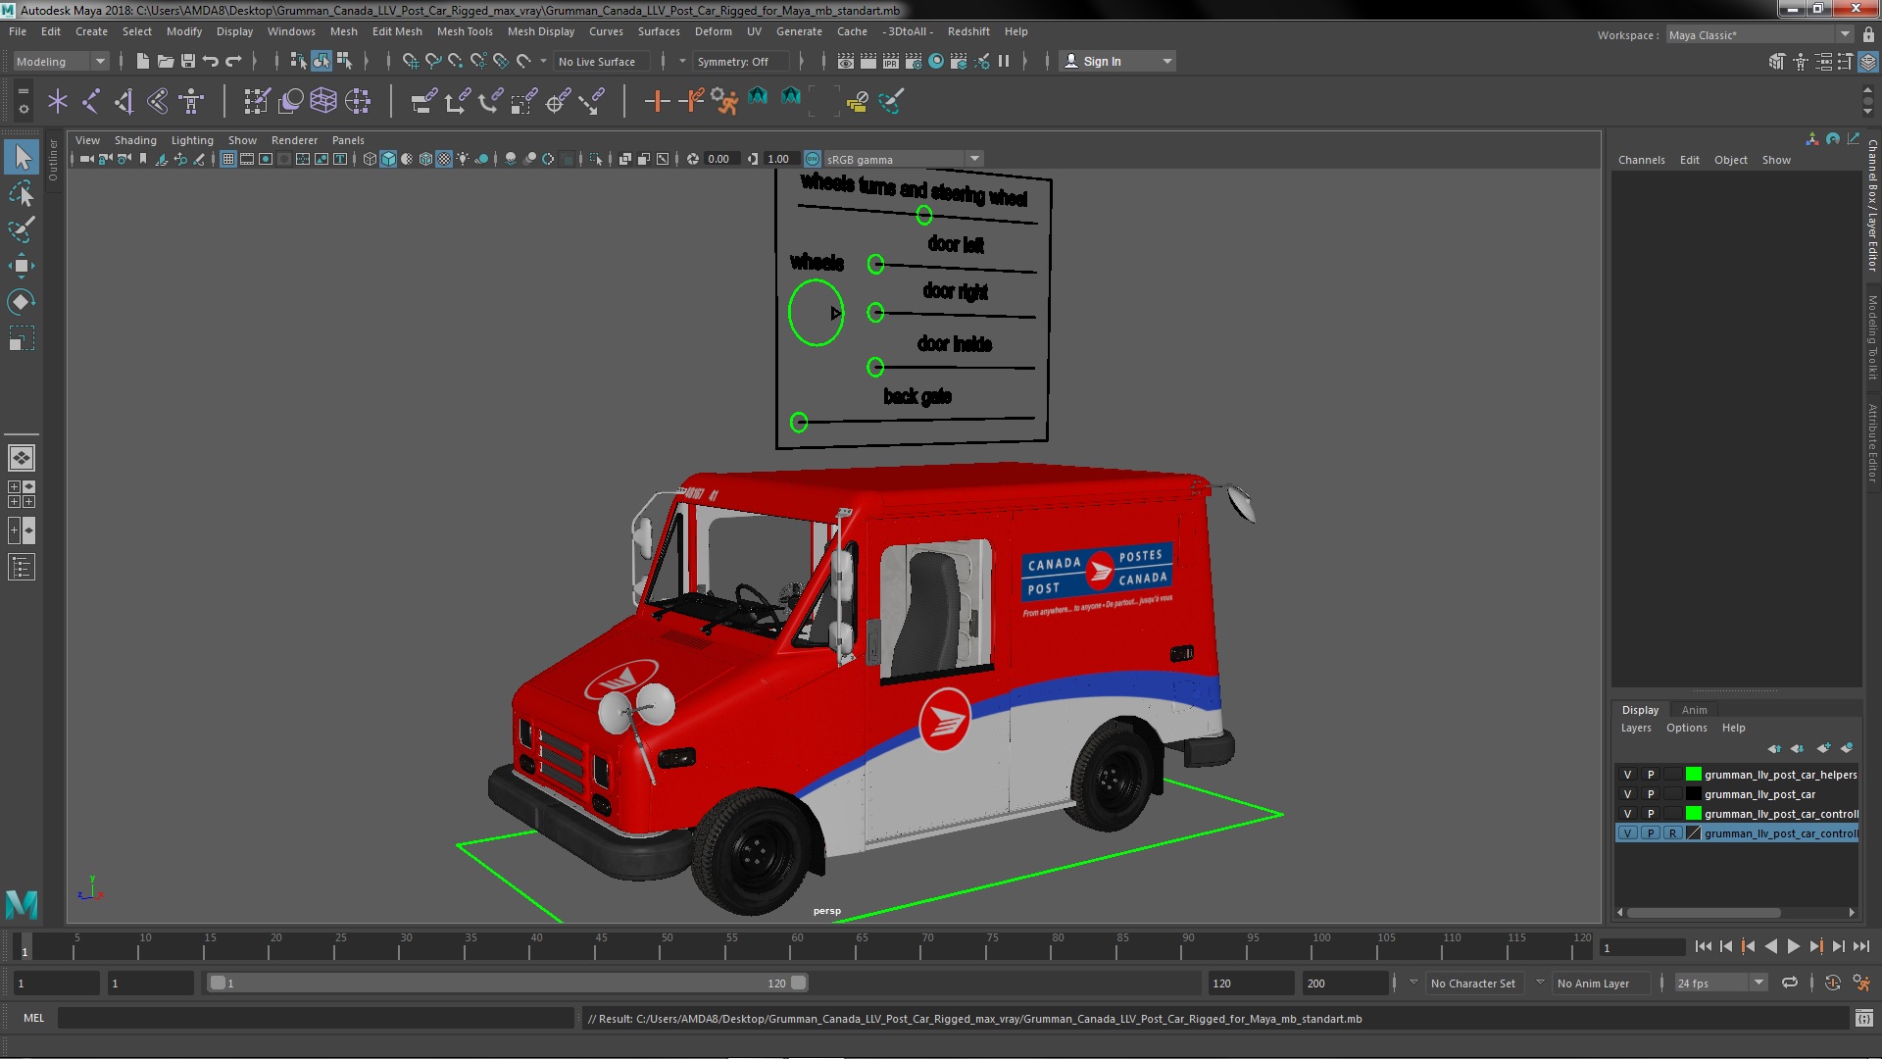Open the Sign In dropdown
1882x1059 pixels.
(x=1117, y=62)
